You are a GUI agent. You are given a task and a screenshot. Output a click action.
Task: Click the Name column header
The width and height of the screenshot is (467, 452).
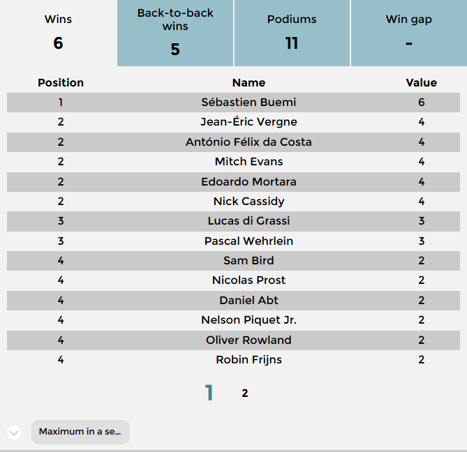(x=249, y=82)
